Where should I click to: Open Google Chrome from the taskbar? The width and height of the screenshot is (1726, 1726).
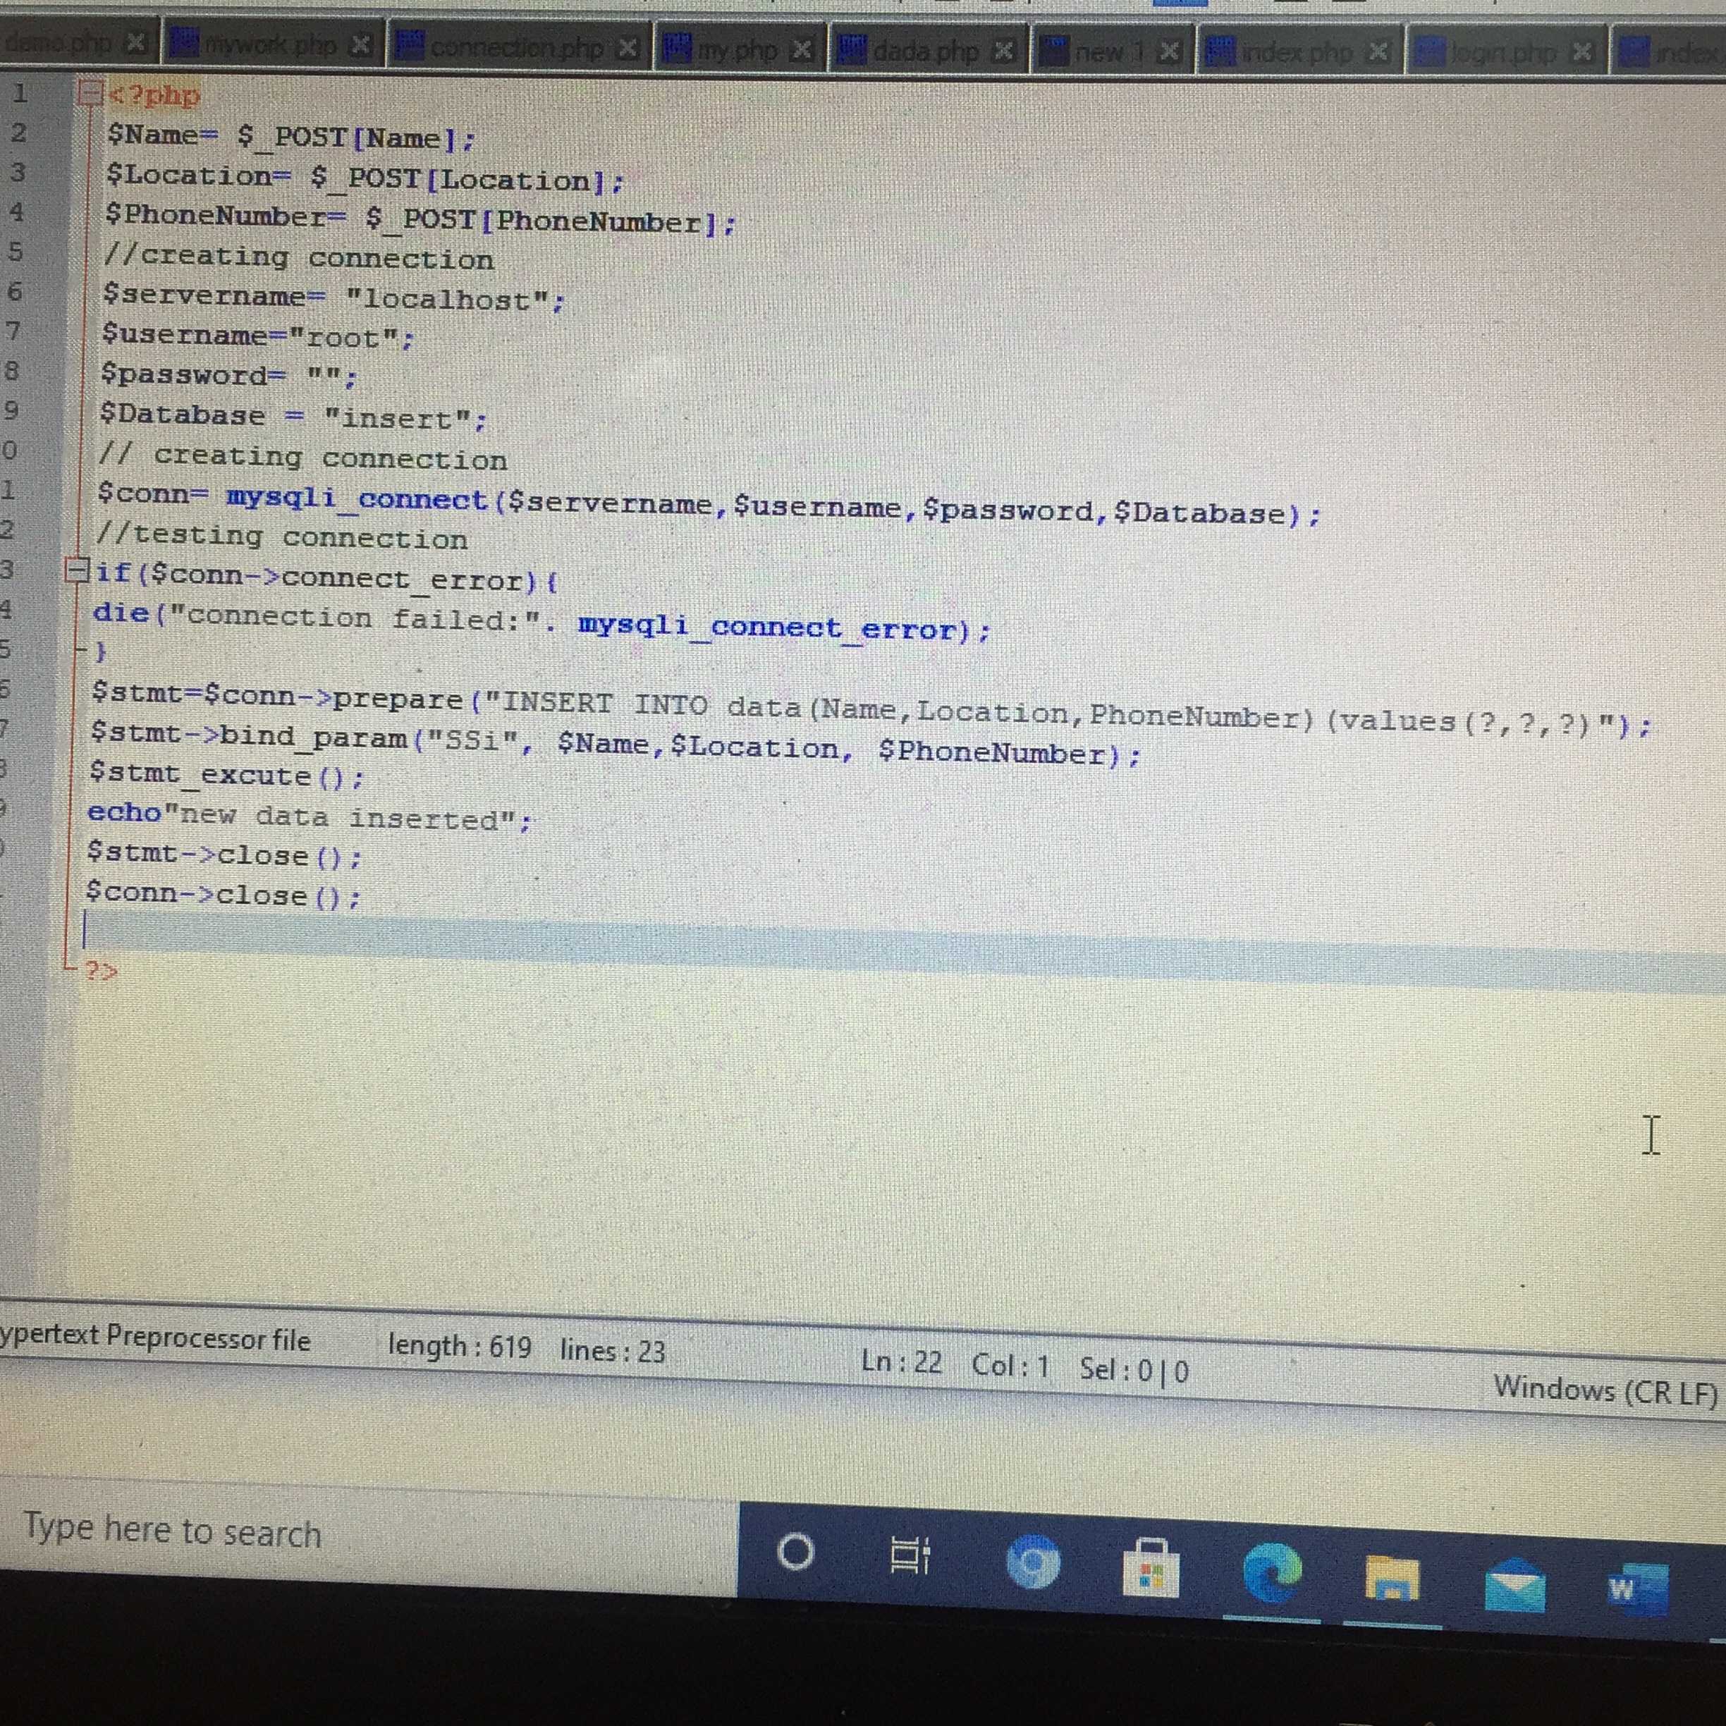tap(1033, 1562)
